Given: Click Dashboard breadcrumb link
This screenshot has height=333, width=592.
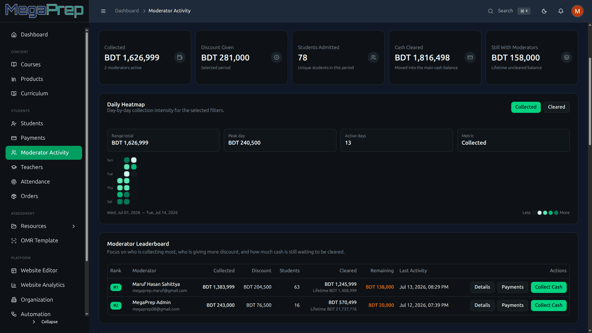Looking at the screenshot, I should [x=127, y=11].
